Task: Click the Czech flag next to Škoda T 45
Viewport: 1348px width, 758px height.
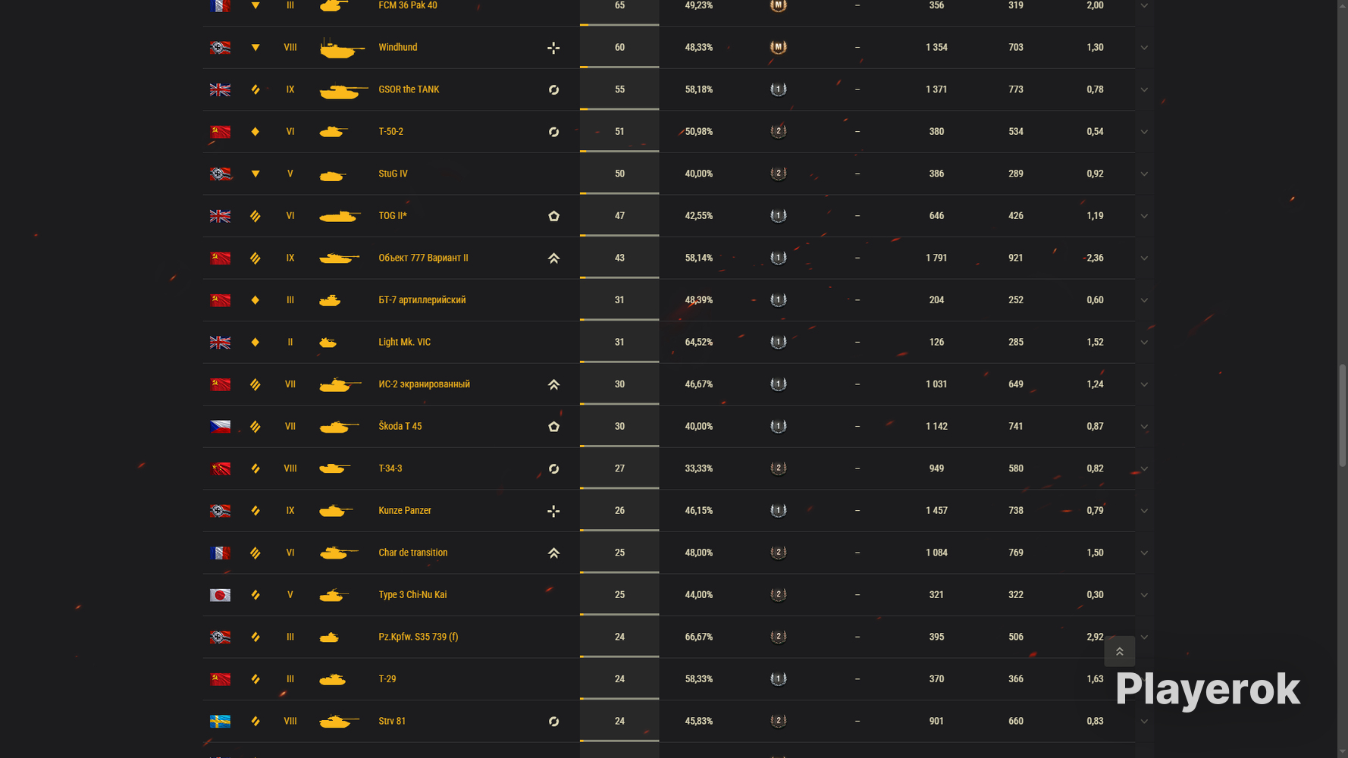Action: click(x=220, y=427)
